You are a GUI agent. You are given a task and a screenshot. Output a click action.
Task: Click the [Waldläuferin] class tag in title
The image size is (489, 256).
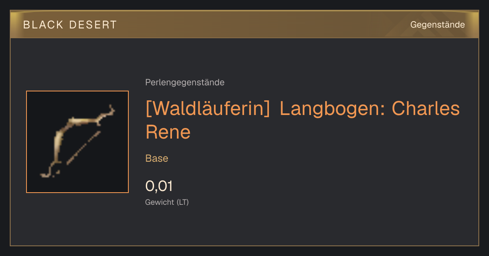click(x=208, y=109)
